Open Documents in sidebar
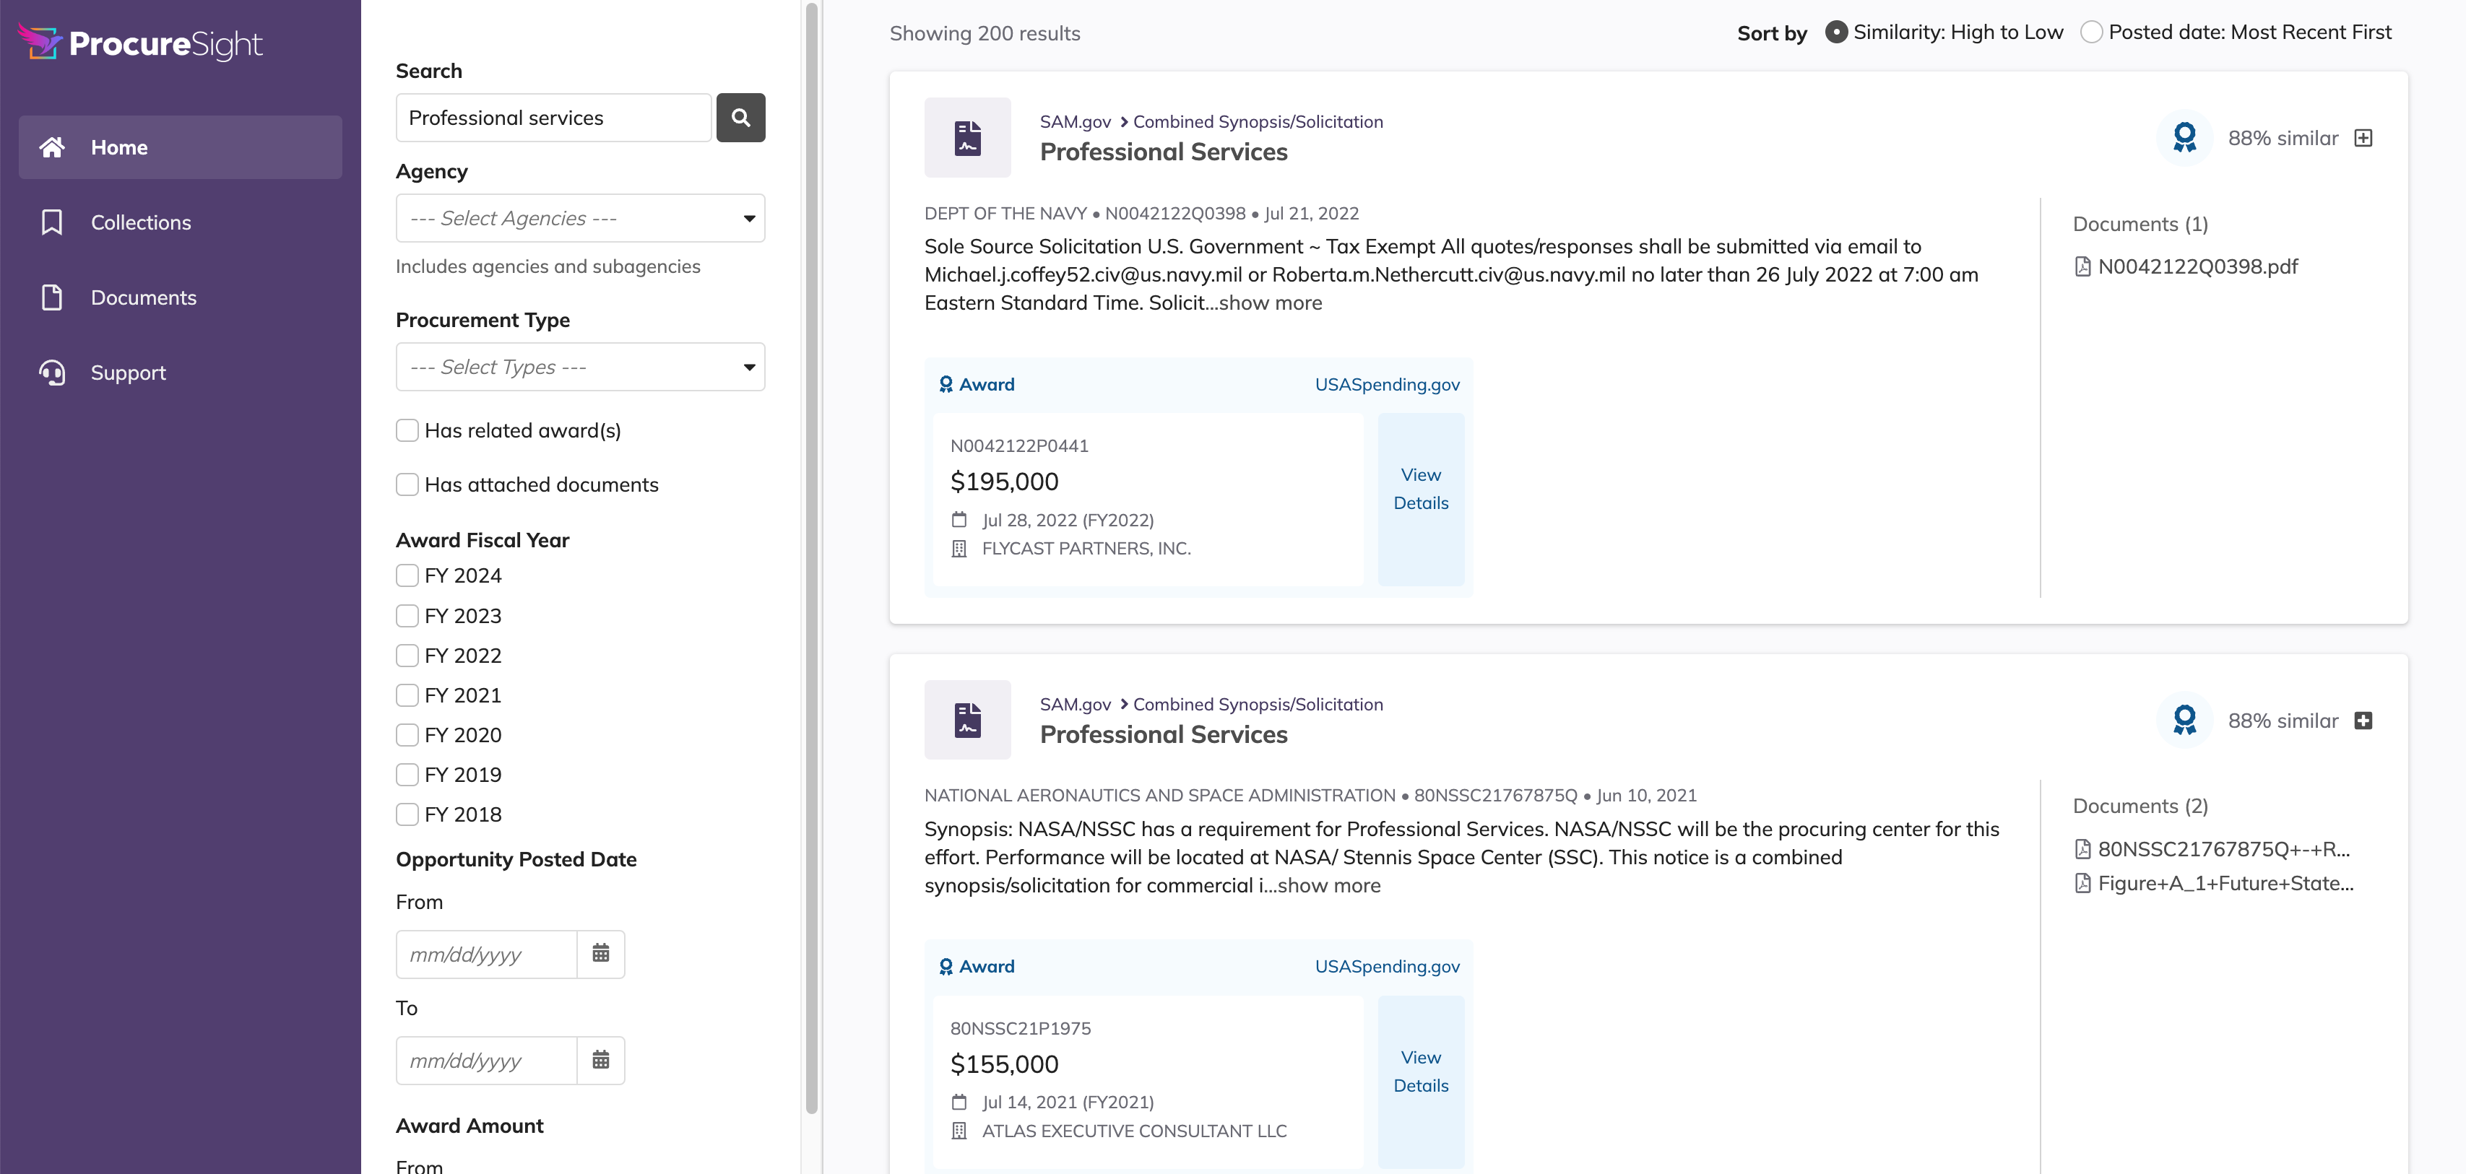The height and width of the screenshot is (1174, 2466). click(x=180, y=297)
